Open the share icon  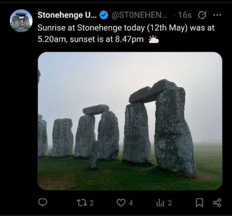tap(217, 203)
